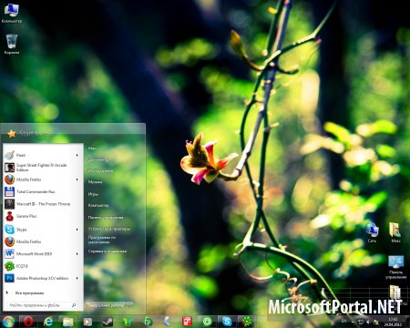Click the red taskbar icon beside the green @ icon
Viewport: 410px width, 328px height.
pyautogui.click(x=187, y=322)
